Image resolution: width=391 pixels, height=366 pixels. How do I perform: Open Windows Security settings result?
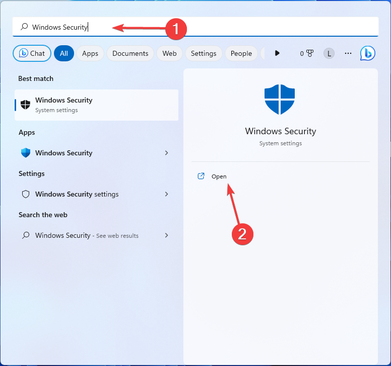[97, 194]
